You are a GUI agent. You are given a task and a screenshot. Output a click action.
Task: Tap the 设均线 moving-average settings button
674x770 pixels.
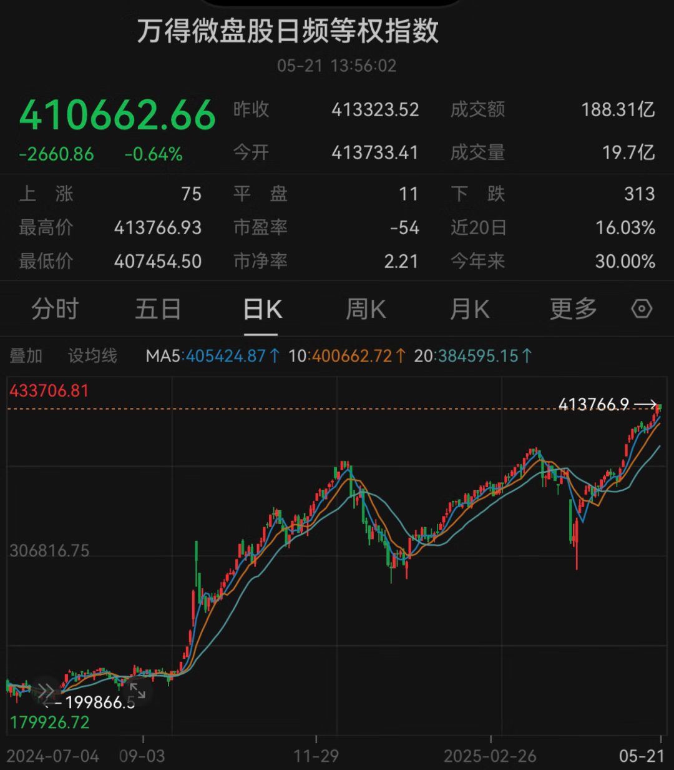tap(92, 356)
